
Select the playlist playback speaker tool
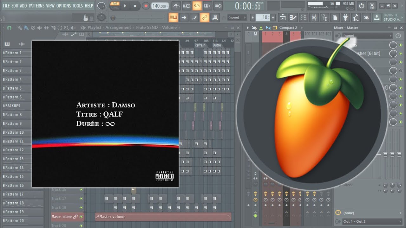click(x=73, y=28)
